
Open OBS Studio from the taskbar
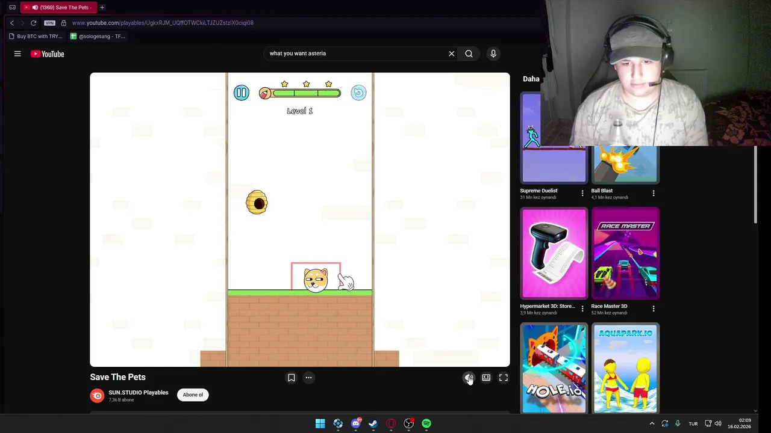tap(408, 423)
